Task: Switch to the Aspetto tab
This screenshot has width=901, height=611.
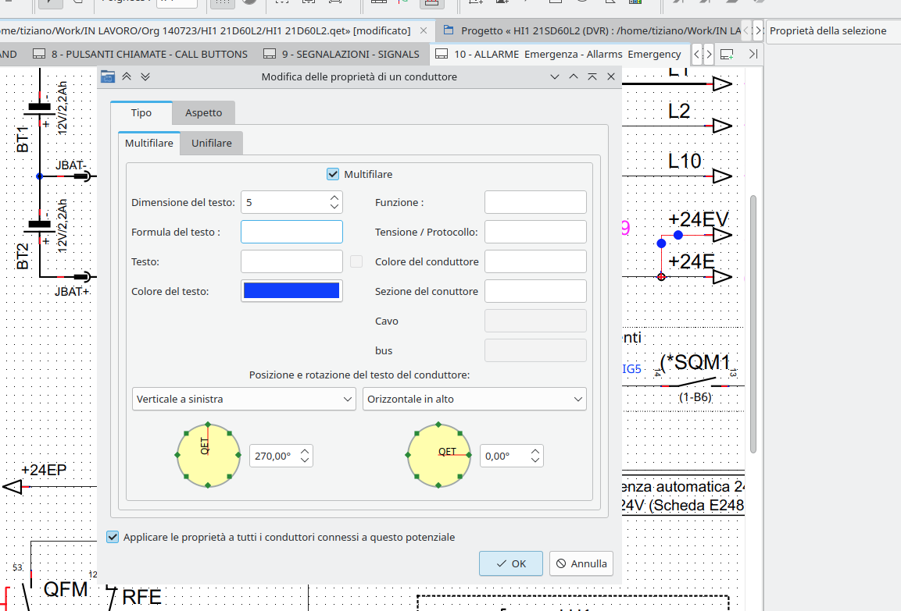Action: pos(203,113)
